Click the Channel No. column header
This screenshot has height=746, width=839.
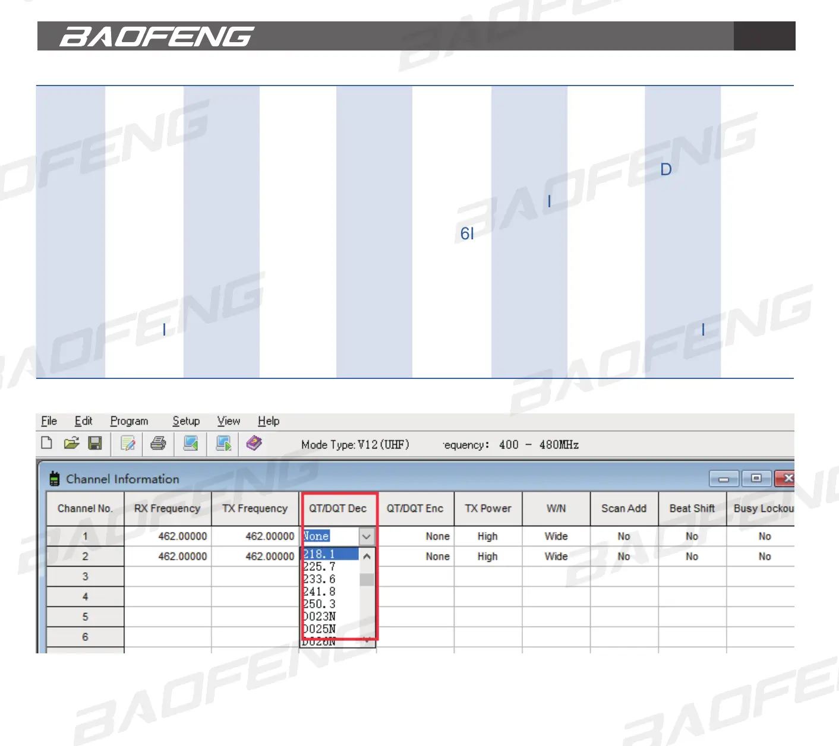tap(85, 508)
